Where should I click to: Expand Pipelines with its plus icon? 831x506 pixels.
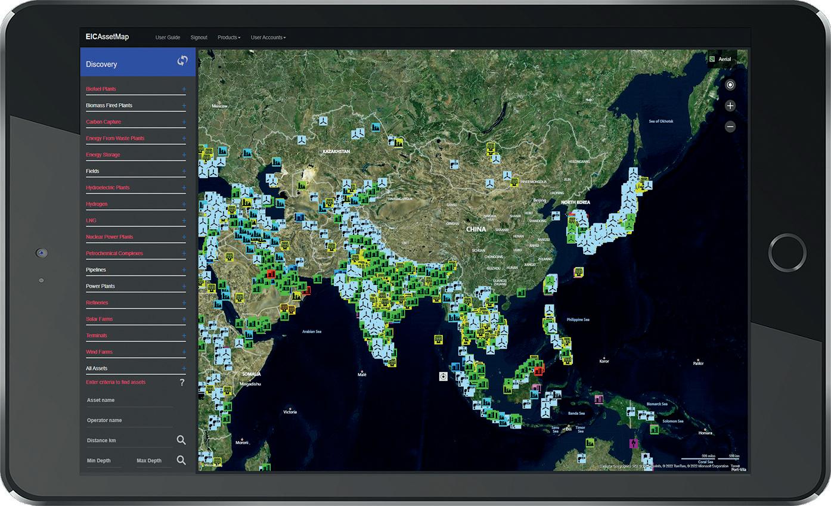point(184,270)
